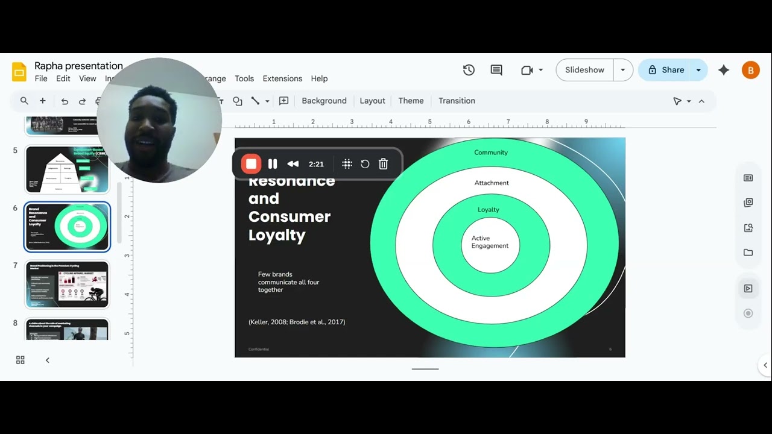
Task: Click the Share button
Action: [x=665, y=70]
